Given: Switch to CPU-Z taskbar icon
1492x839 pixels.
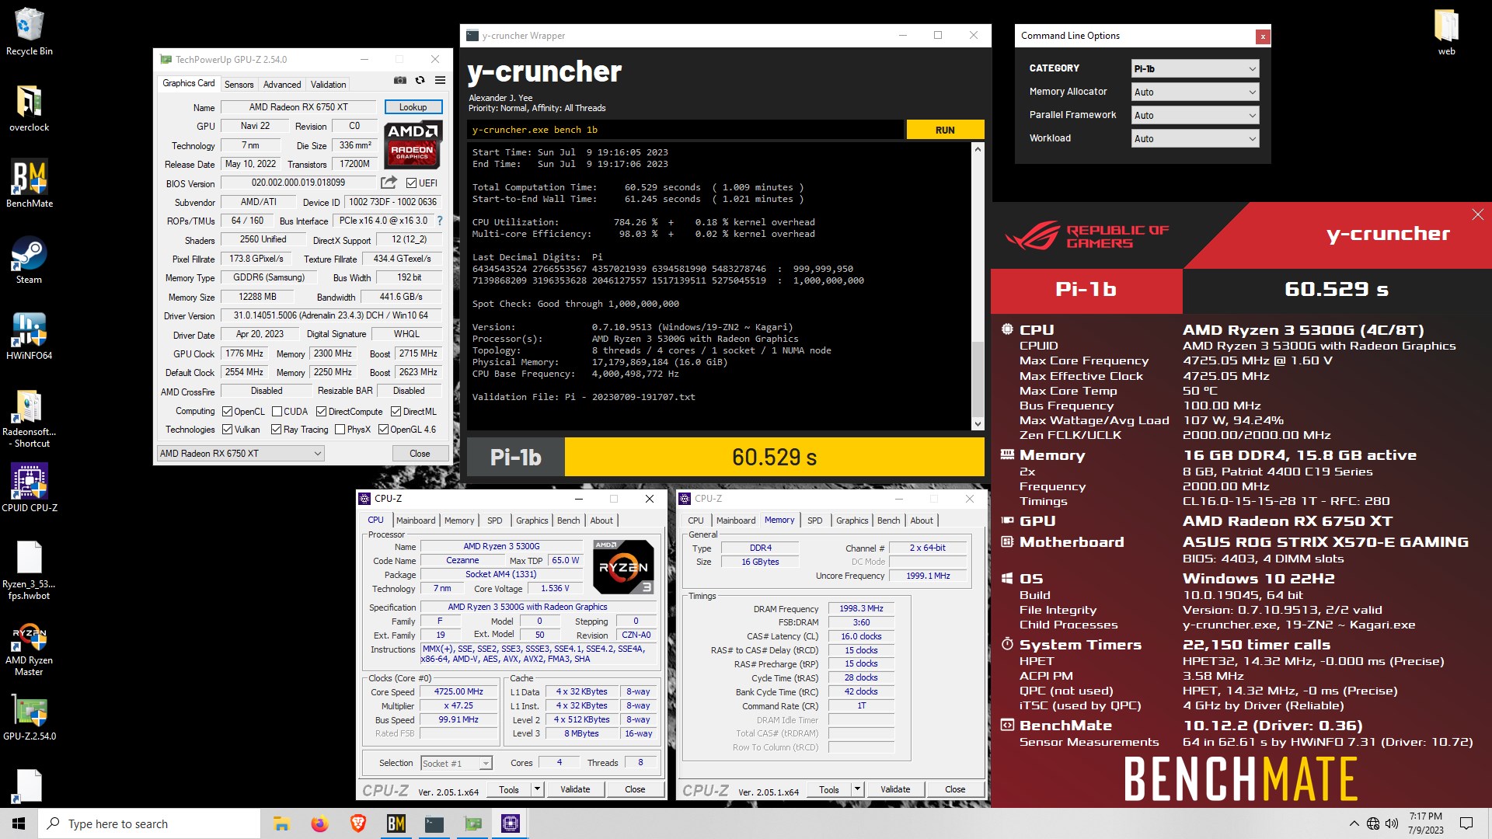Looking at the screenshot, I should (511, 823).
